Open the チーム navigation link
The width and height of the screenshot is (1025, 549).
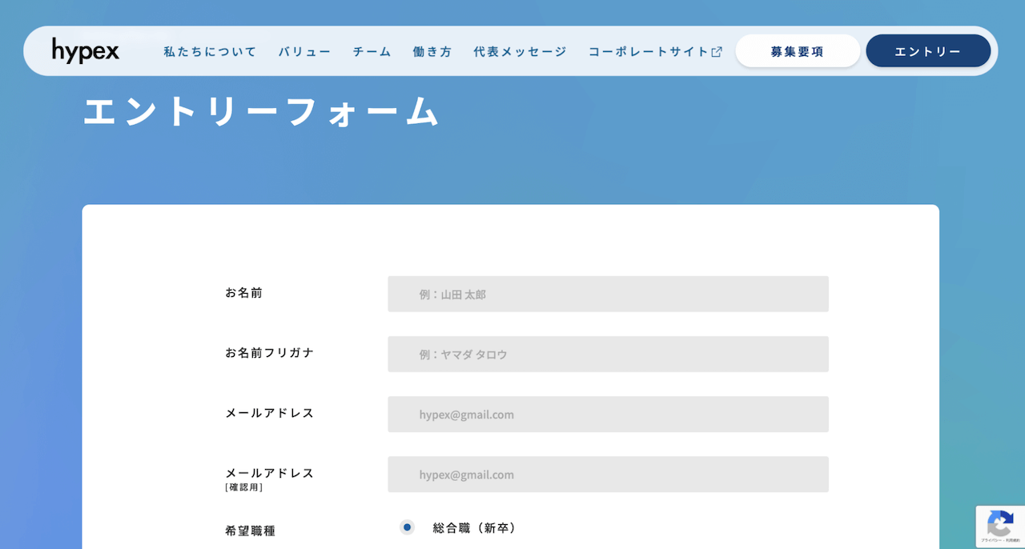(x=371, y=50)
